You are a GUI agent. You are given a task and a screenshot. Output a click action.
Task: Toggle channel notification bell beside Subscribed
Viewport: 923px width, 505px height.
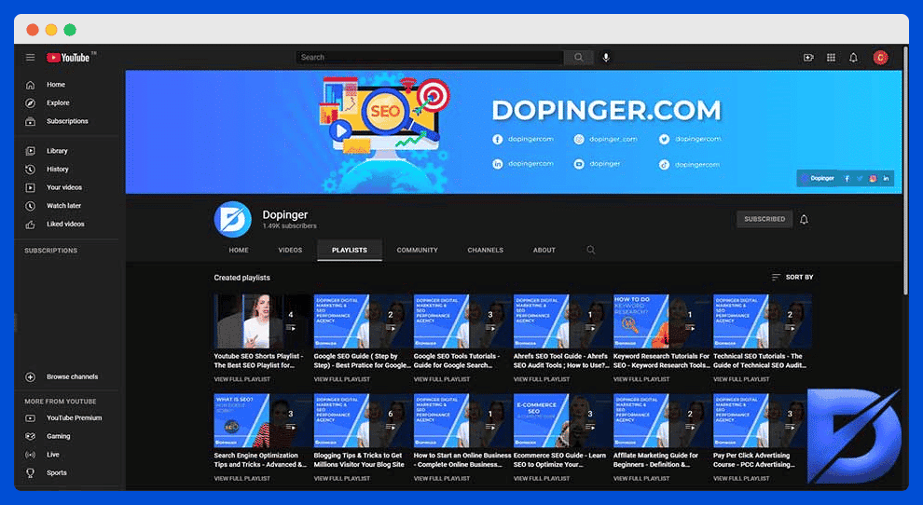[804, 220]
